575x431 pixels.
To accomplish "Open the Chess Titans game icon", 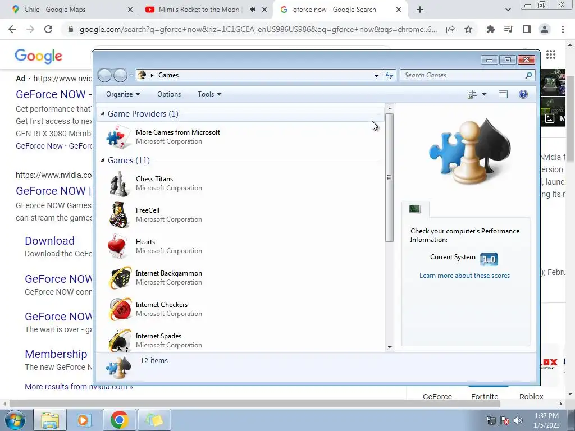I will coord(119,184).
